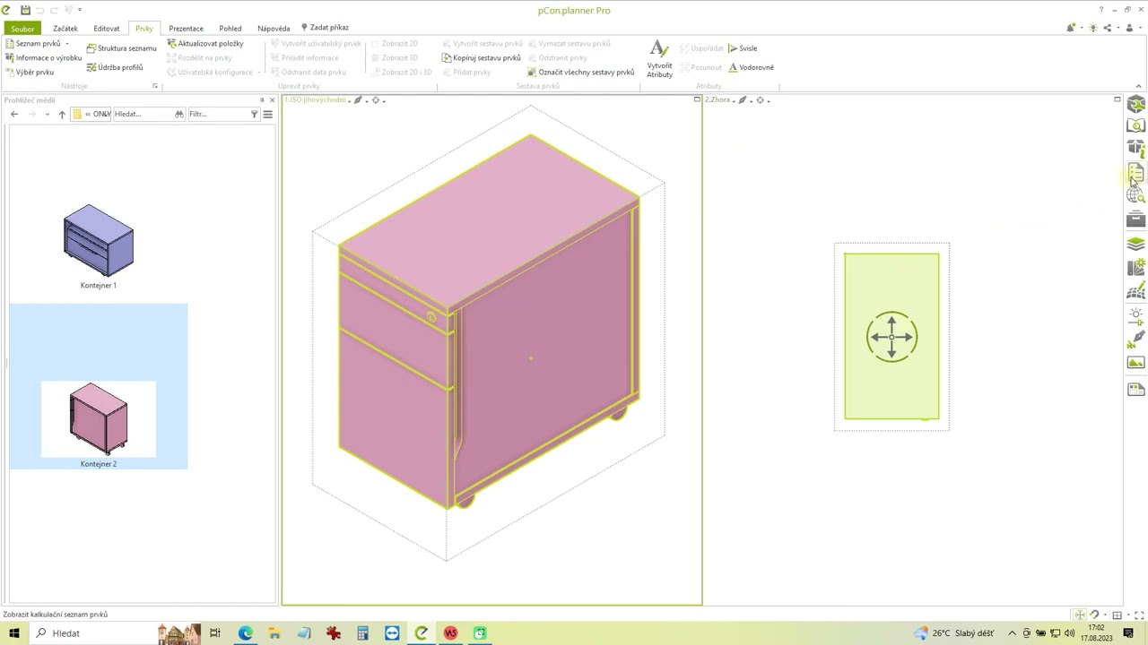Switch to the Prezentace ribbon tab
This screenshot has width=1148, height=645.
coord(186,29)
